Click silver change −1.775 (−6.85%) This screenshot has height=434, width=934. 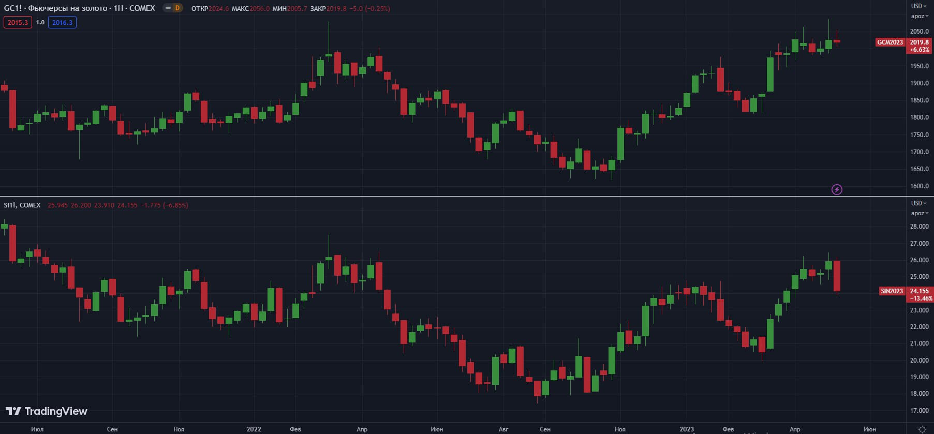(165, 205)
